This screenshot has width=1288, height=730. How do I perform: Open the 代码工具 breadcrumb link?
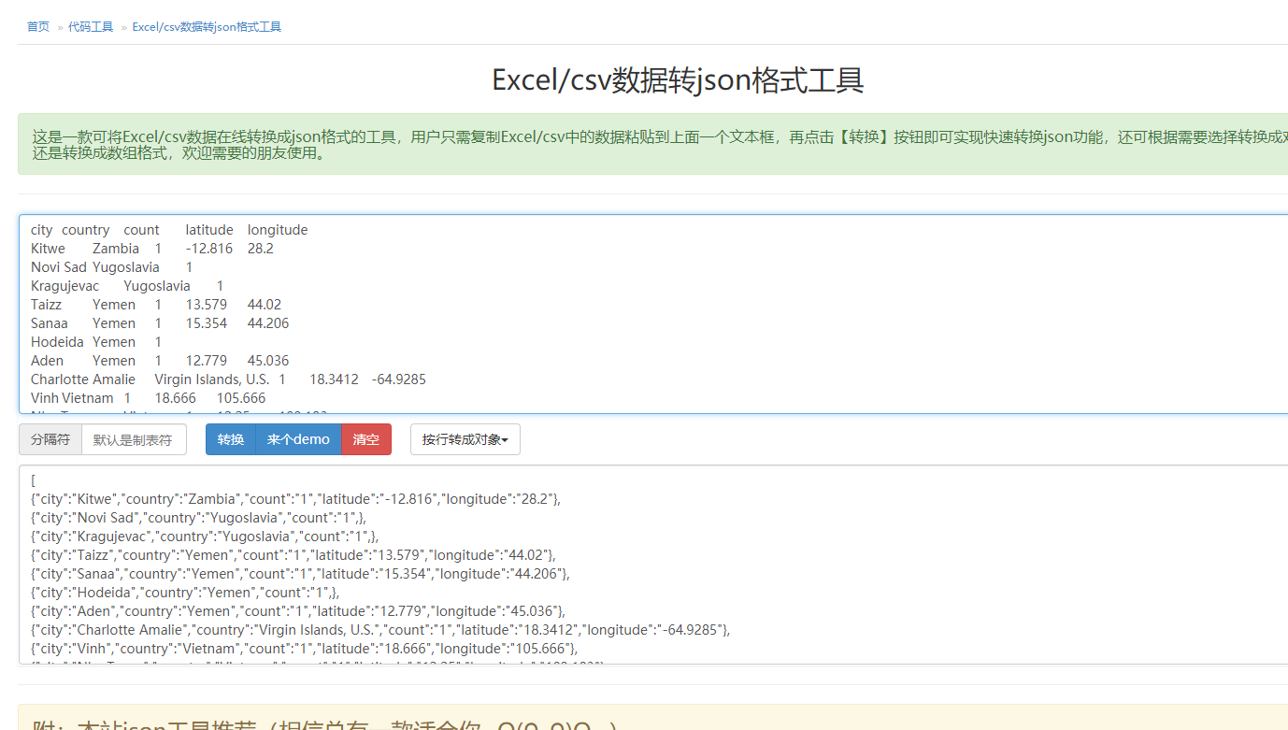click(x=91, y=27)
